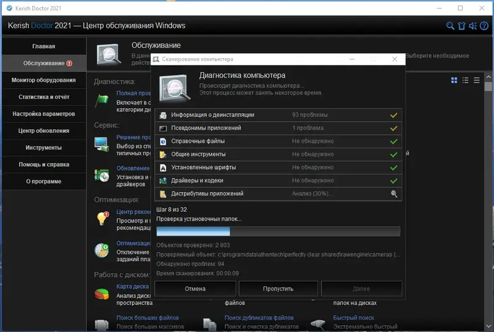This screenshot has height=332, width=494.
Task: Click the pie chart disk map icon
Action: point(102,294)
